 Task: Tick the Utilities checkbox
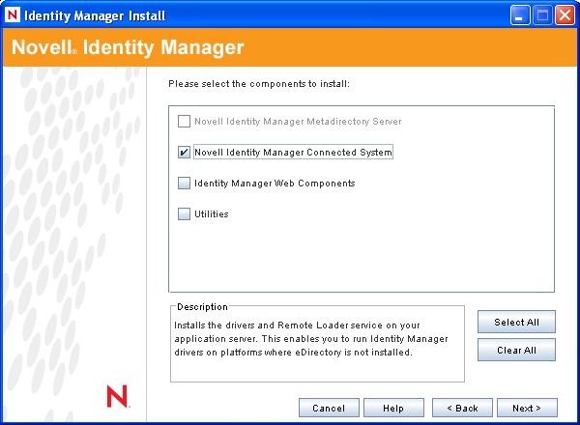click(x=184, y=214)
